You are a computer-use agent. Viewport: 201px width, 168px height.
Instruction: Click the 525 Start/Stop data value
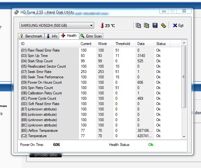140,61
